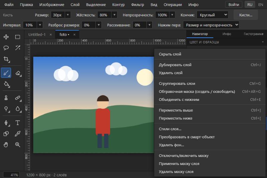Choose Скрыть слой from context menu
Viewport: 267px width, 178px height.
coord(210,54)
